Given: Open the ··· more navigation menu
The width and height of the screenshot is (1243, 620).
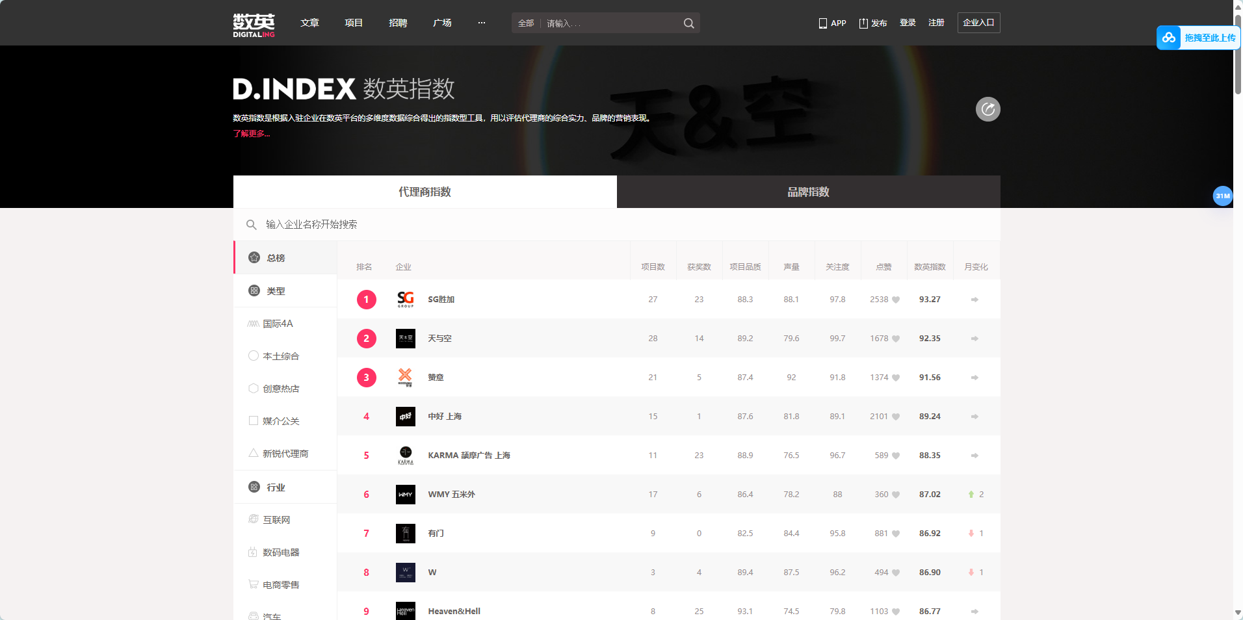Looking at the screenshot, I should click(482, 23).
